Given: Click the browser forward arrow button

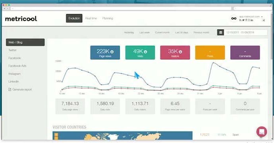Looking at the screenshot, I should (x=7, y=8).
